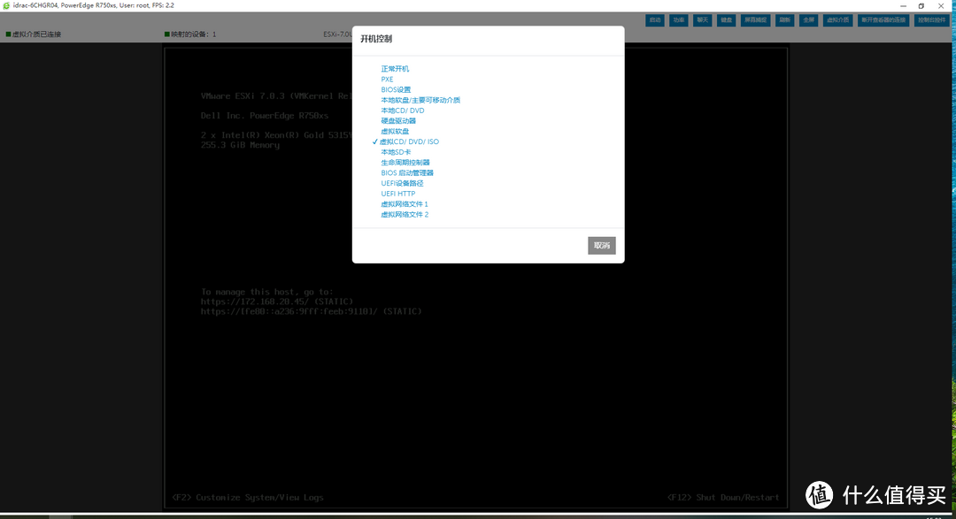Select BIOS设置 boot option

pyautogui.click(x=396, y=89)
